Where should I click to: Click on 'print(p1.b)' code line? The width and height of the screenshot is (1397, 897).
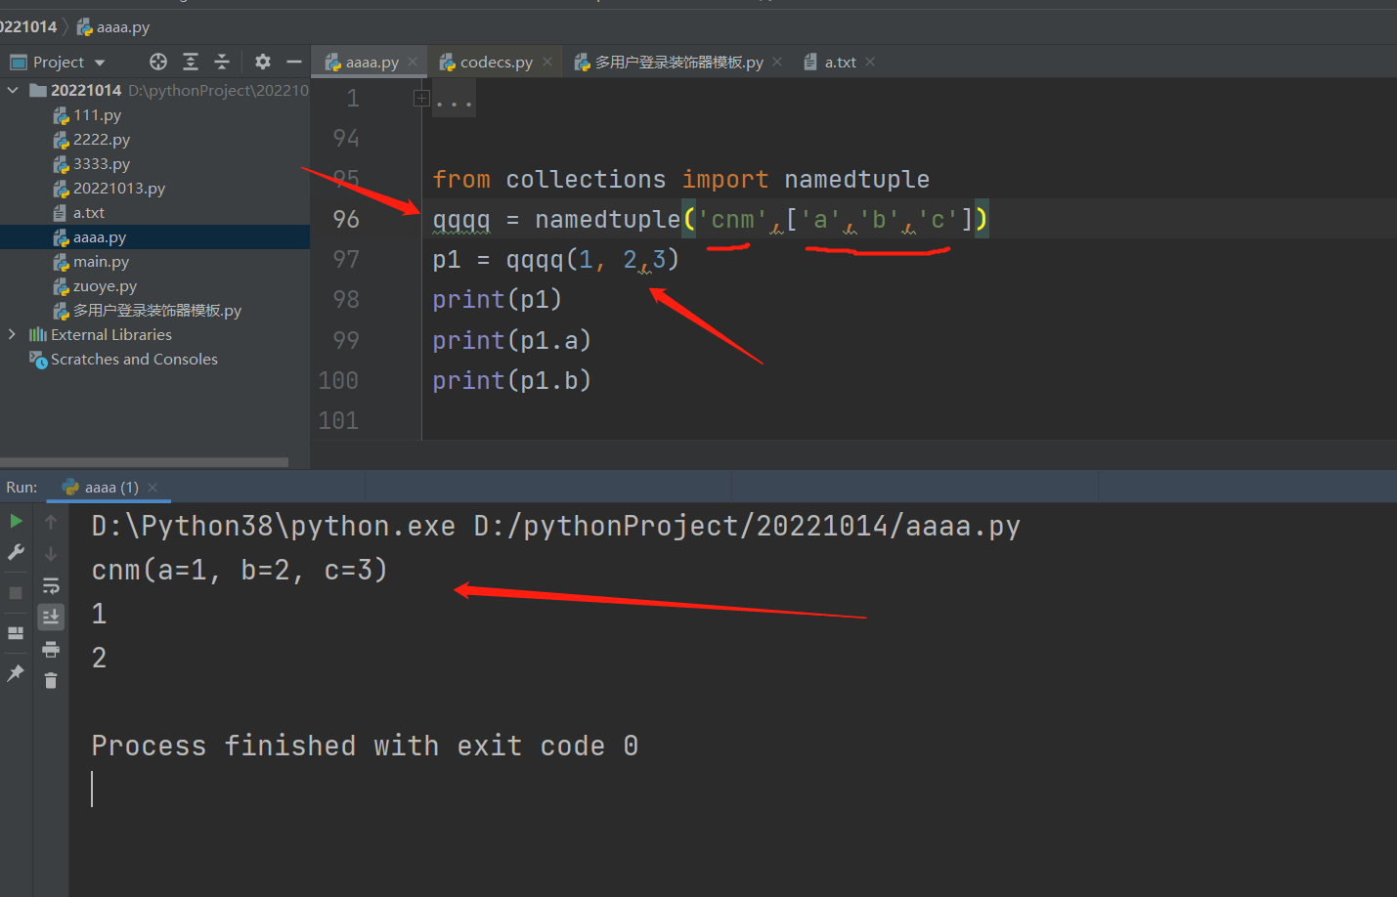511,380
